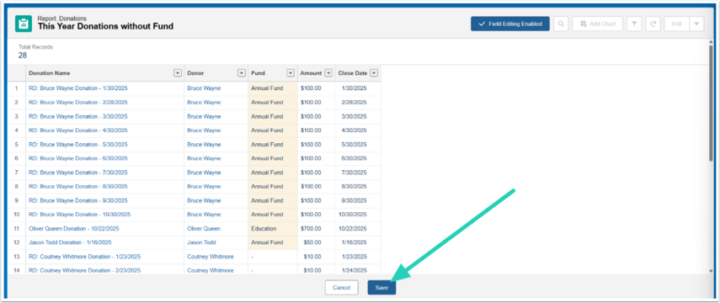Click the report title This Year Donations without Fund

105,27
